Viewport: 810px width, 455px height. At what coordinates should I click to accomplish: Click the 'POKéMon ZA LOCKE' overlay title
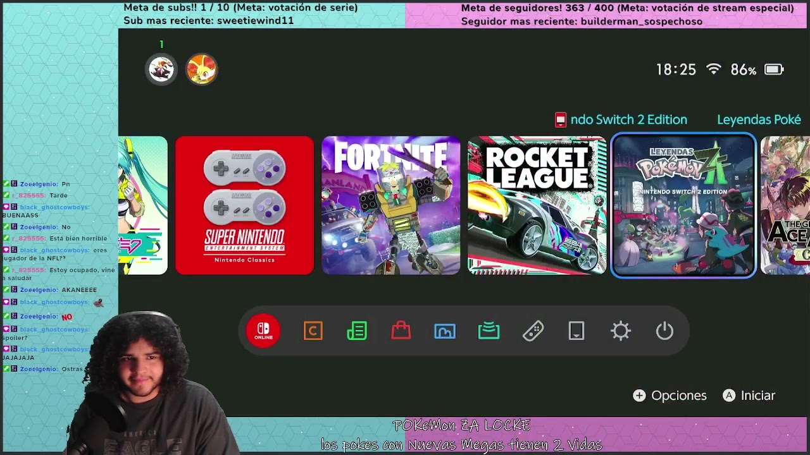[x=461, y=425]
